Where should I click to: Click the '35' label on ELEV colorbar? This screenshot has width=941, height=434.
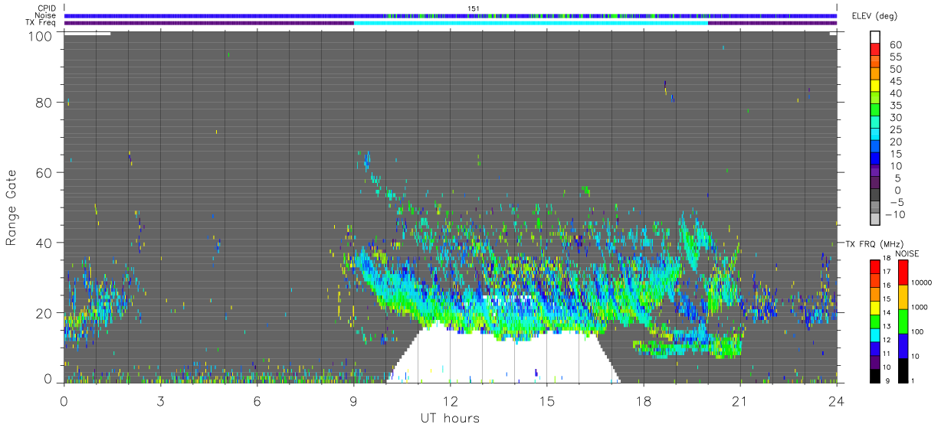point(894,106)
